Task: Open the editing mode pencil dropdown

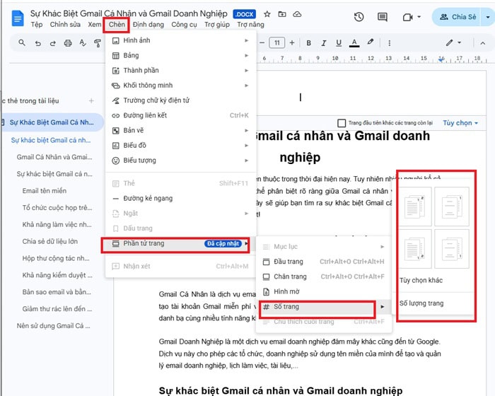Action: click(453, 43)
